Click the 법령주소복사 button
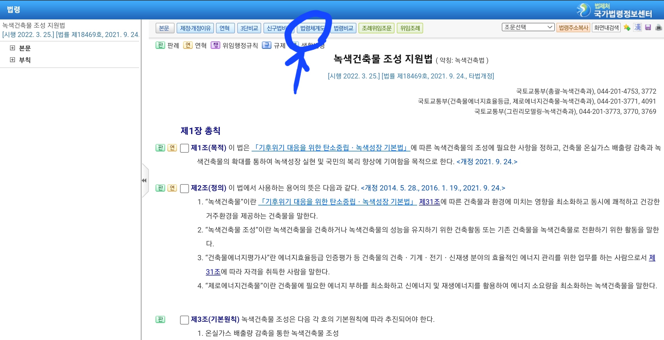The height and width of the screenshot is (340, 664). click(573, 28)
